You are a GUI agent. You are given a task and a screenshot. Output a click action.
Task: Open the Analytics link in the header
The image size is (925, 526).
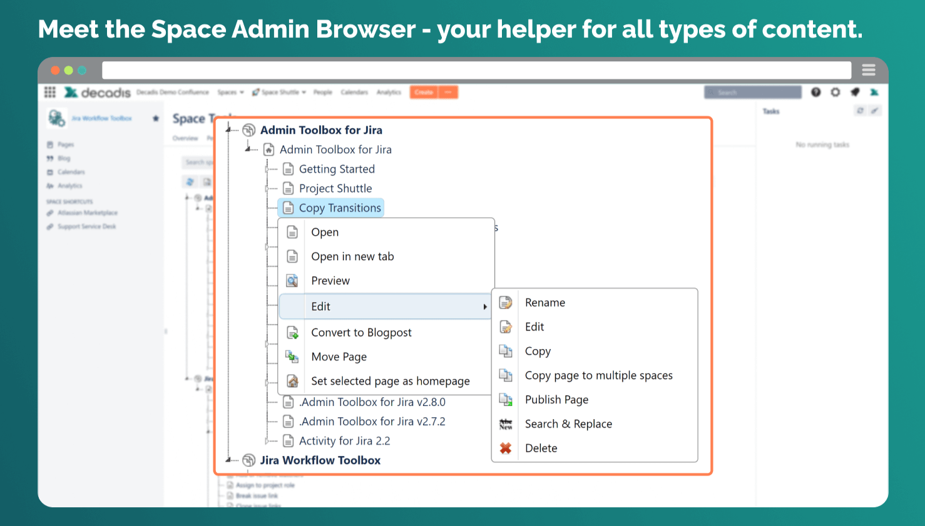click(x=389, y=93)
